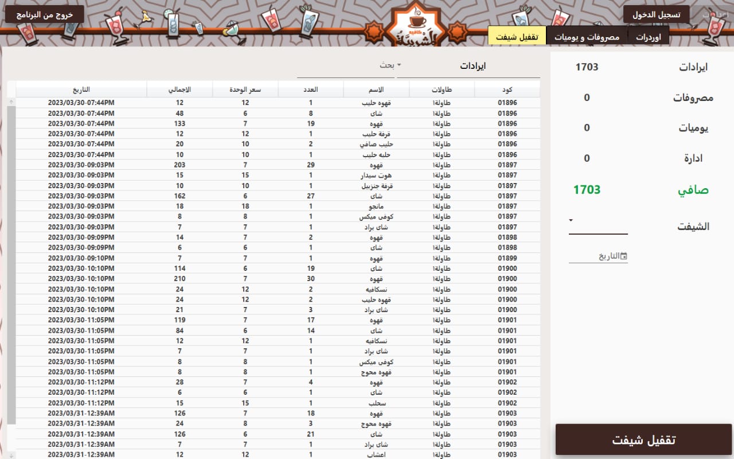Expand the shift selector caret below صافي
This screenshot has height=459, width=734.
tap(570, 220)
